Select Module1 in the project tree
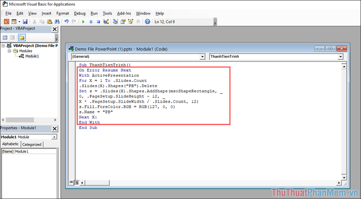This screenshot has height=199, width=361. (x=32, y=56)
